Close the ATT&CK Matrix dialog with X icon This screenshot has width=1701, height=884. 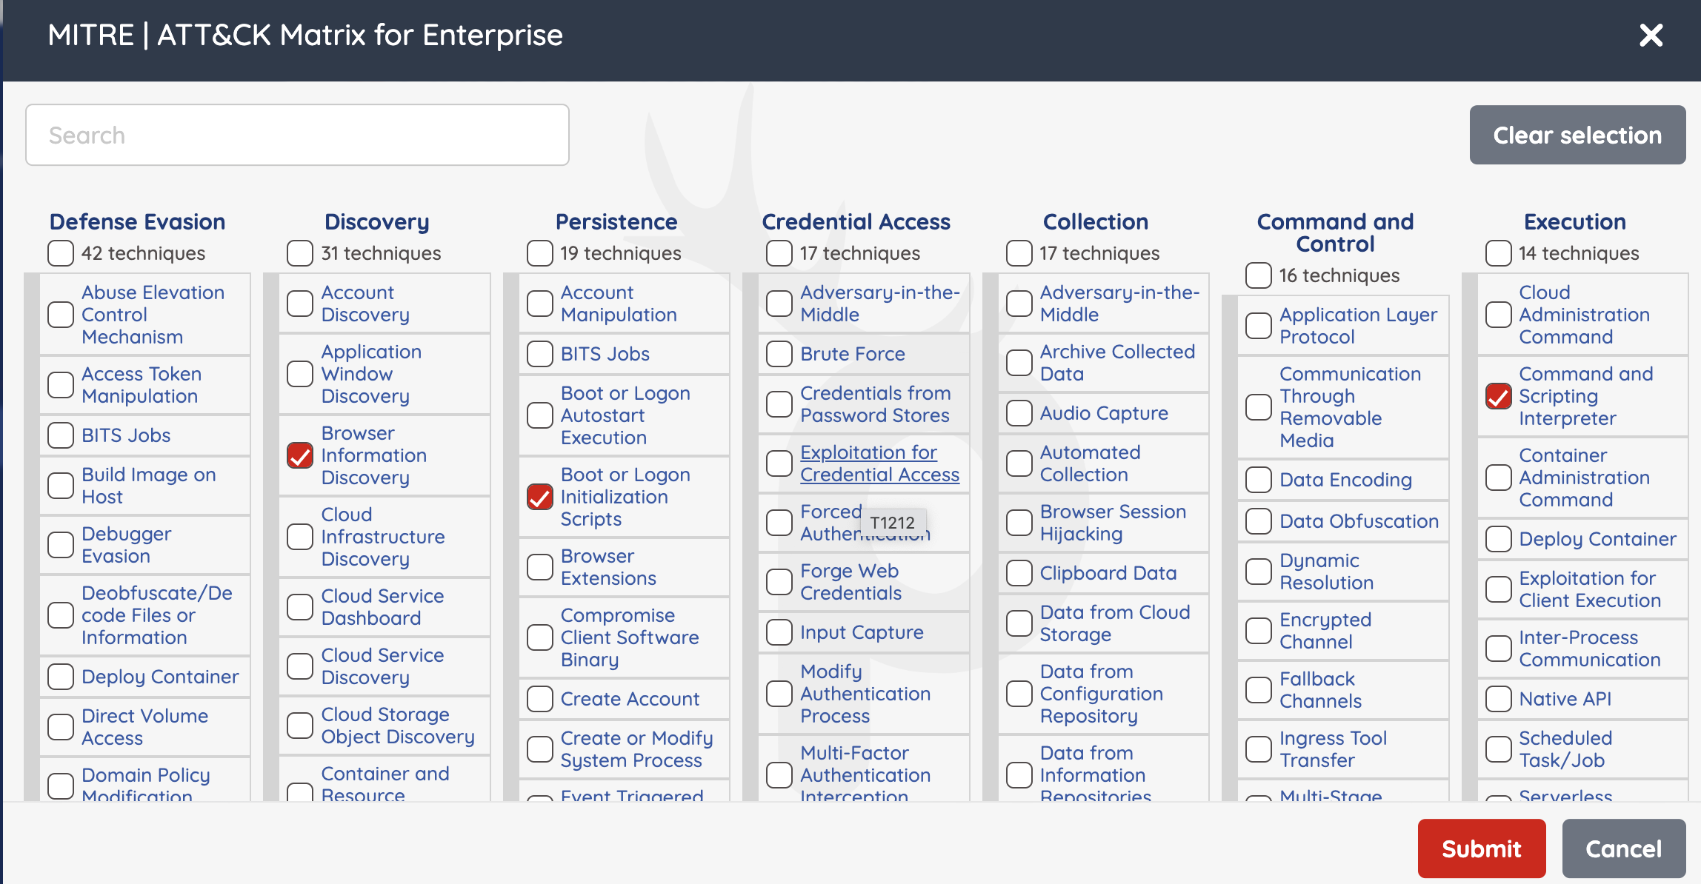(x=1651, y=35)
